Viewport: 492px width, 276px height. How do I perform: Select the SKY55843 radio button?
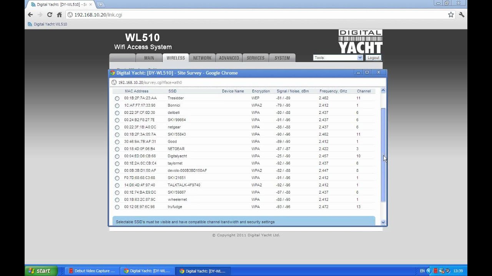coord(117,135)
